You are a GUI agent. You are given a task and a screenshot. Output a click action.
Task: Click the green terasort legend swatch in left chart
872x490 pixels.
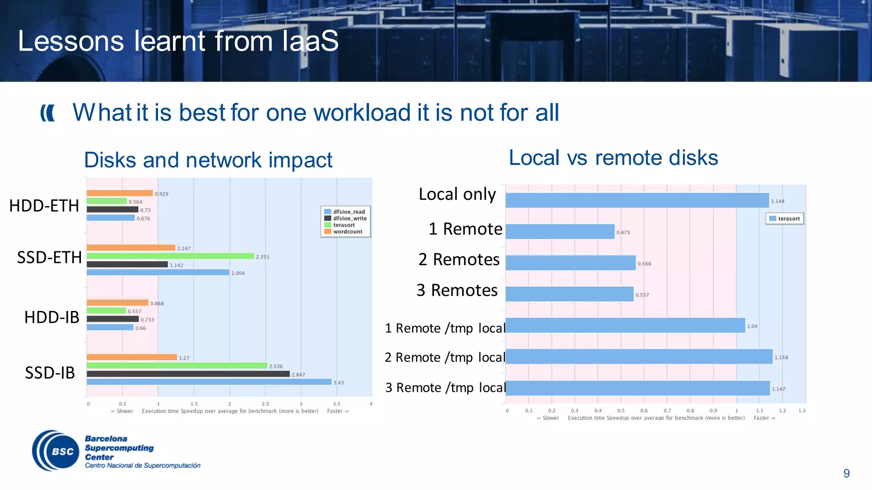tap(327, 225)
